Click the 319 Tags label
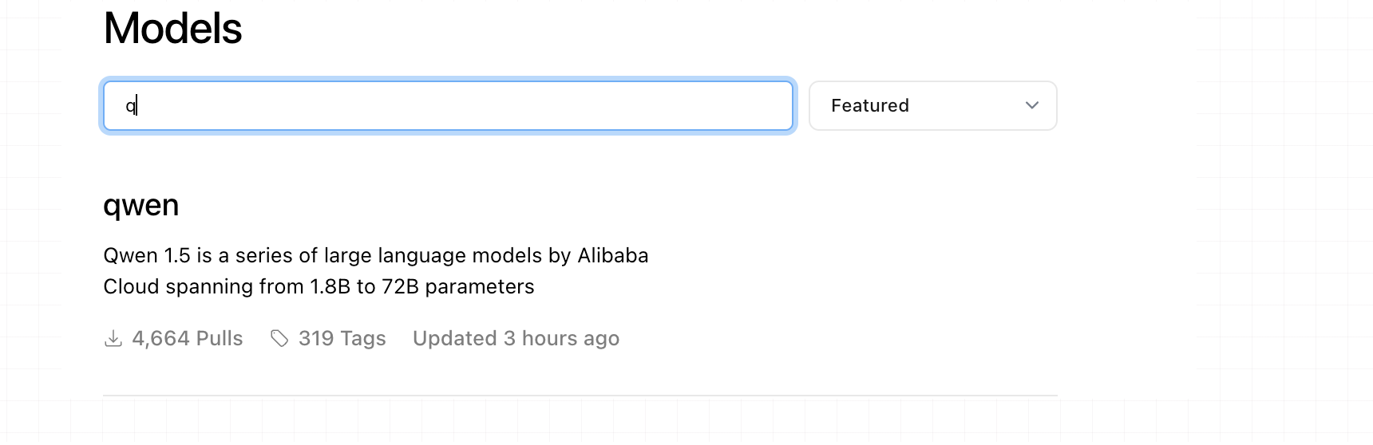 coord(342,339)
